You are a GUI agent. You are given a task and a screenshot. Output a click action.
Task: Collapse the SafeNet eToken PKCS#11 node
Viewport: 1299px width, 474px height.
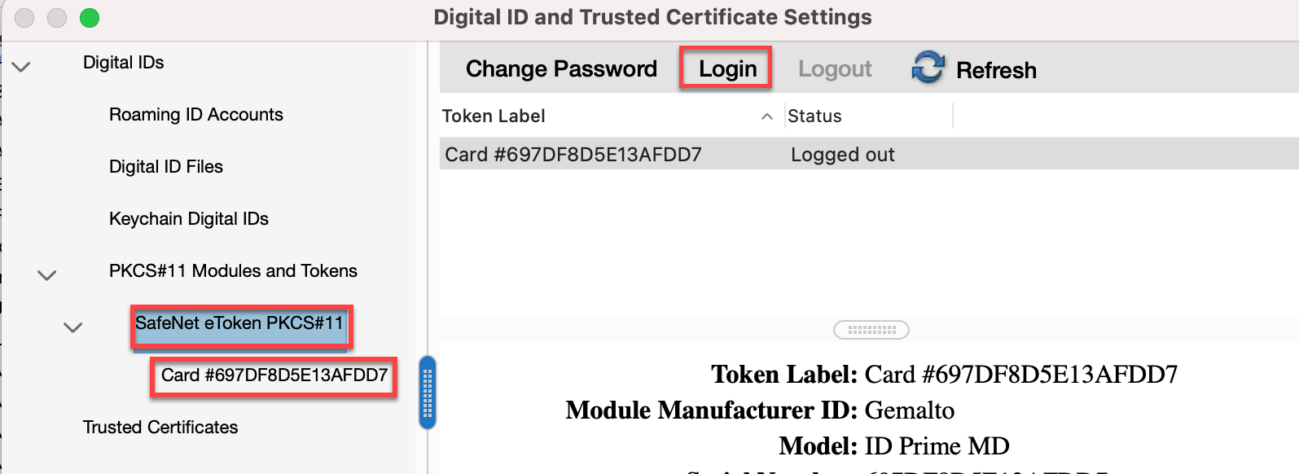click(x=73, y=327)
